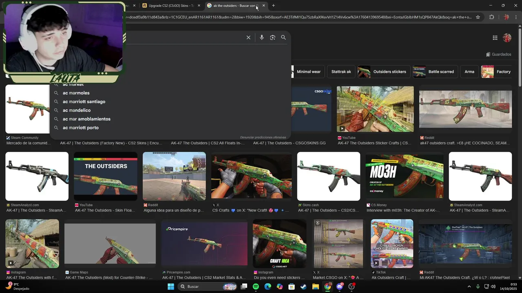Open Guardados saved items
This screenshot has height=293, width=522.
(498, 54)
